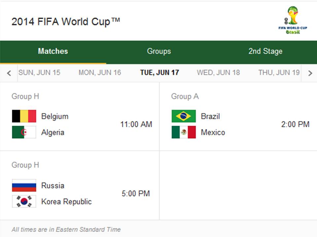
Task: Click the Algeria flag icon
Action: coord(24,132)
